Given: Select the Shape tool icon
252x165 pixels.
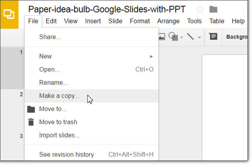Looking at the screenshot, I should point(173,37).
